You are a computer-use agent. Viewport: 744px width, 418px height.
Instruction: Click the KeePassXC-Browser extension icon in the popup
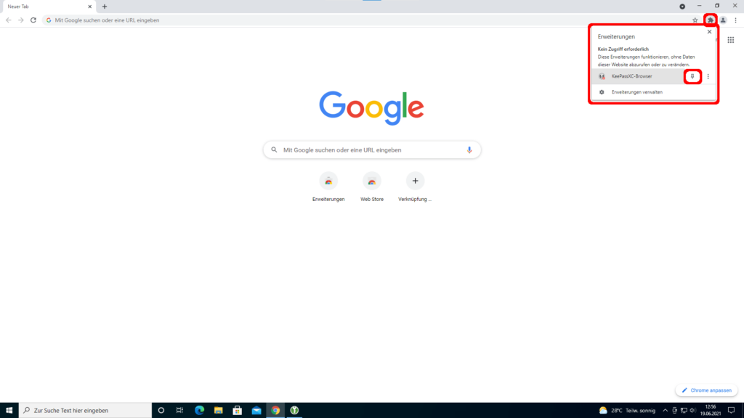(x=602, y=76)
